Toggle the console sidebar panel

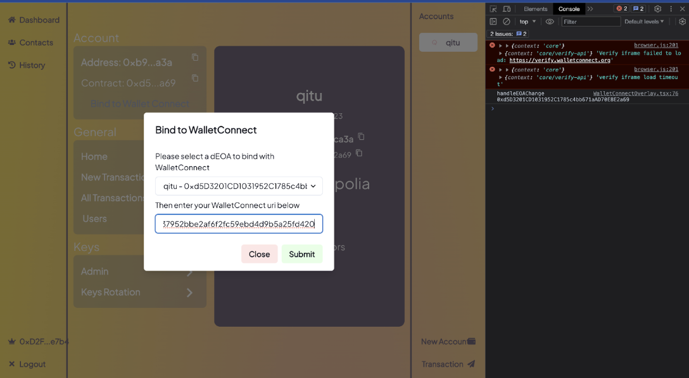[x=493, y=21]
